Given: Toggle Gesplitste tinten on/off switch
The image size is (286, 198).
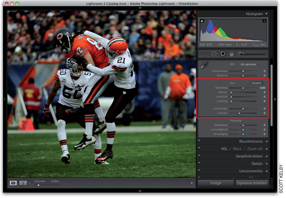Looking at the screenshot, I should [x=199, y=156].
